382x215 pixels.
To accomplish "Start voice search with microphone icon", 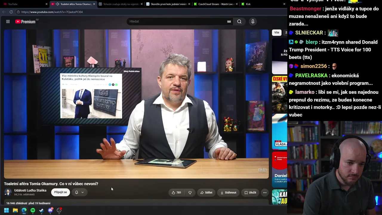I will (x=253, y=21).
